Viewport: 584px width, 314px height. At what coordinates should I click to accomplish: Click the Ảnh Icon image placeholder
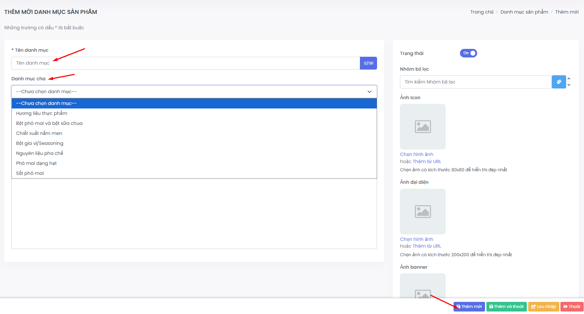point(422,127)
